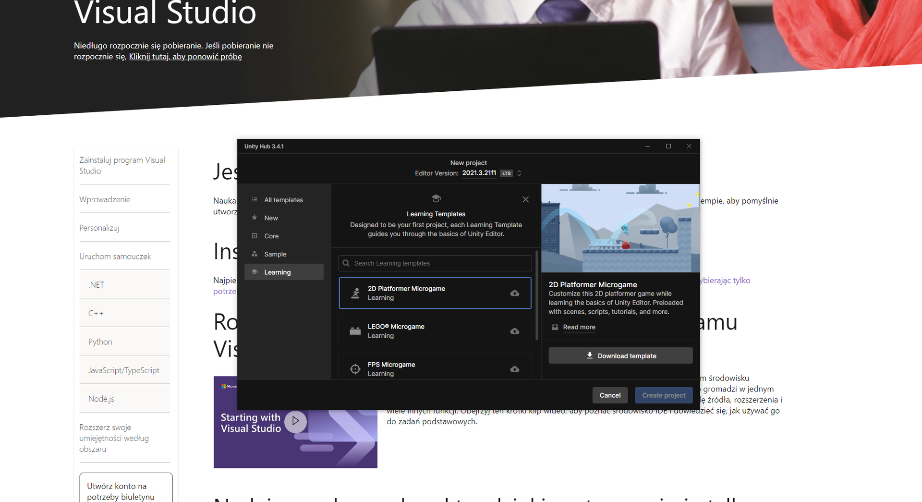Open the Editor Version selector

click(x=519, y=173)
